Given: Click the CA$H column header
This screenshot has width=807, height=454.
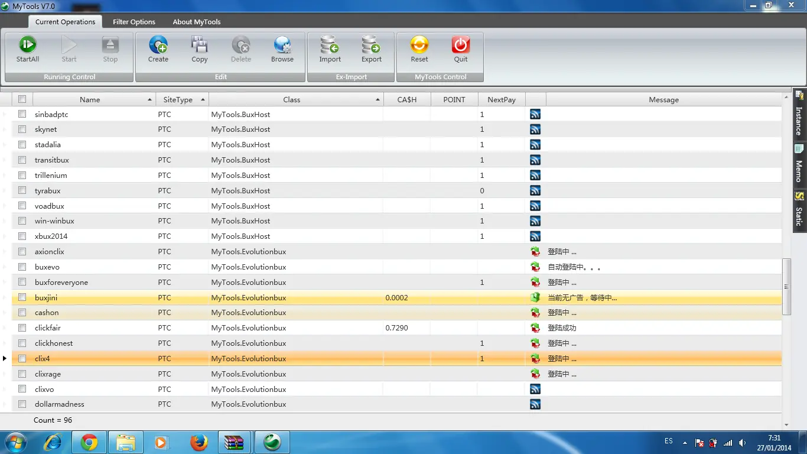Looking at the screenshot, I should [x=407, y=99].
